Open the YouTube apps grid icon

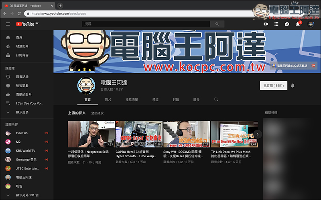coord(276,24)
